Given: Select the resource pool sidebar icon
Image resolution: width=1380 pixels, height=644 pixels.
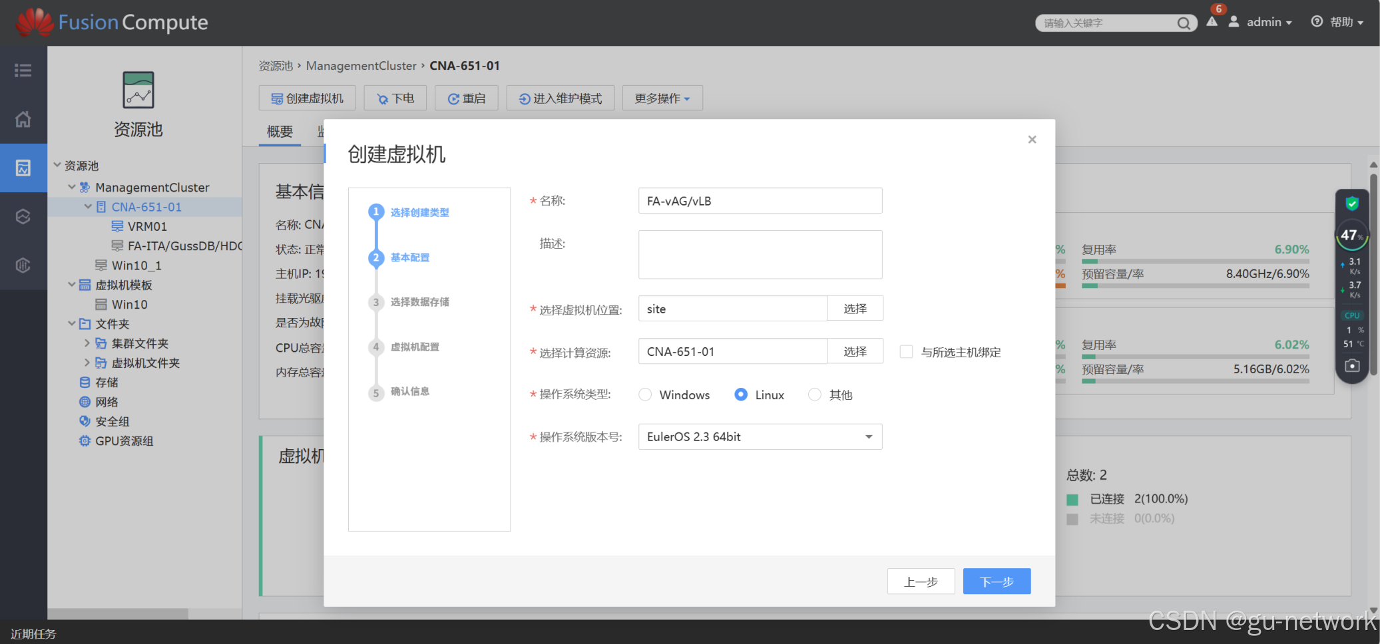Looking at the screenshot, I should pos(23,168).
